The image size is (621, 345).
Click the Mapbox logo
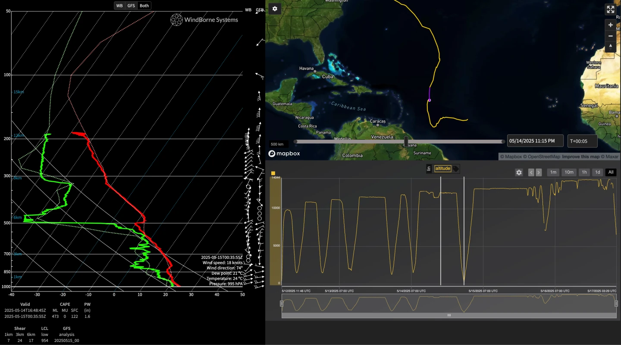tap(284, 154)
